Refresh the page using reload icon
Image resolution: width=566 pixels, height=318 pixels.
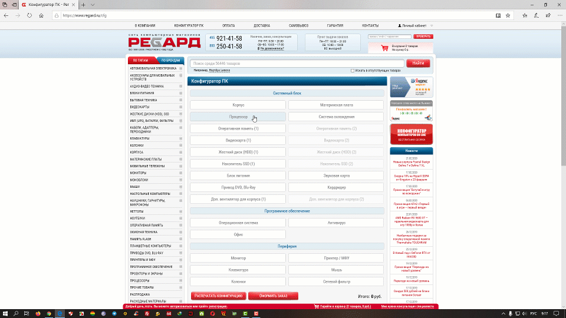pos(29,15)
